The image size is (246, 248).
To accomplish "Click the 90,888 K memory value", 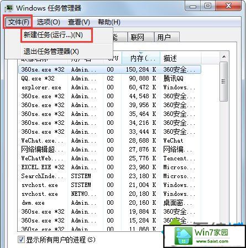I will point(143,79).
